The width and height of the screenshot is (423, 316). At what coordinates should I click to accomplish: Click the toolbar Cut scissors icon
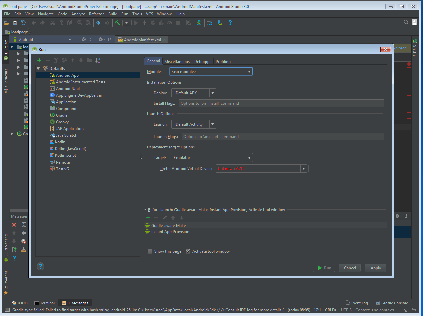coord(53,23)
